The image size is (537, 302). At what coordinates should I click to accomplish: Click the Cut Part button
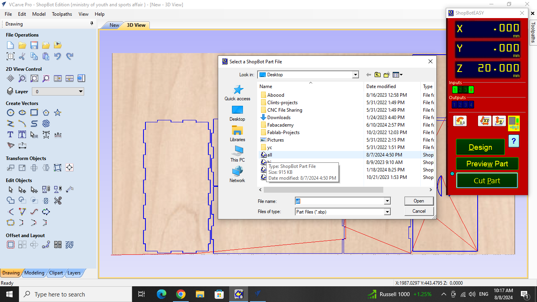[x=487, y=180]
